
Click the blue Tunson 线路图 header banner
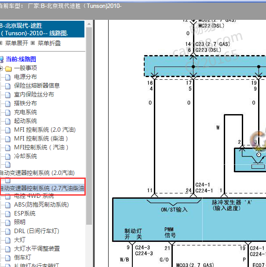(42, 29)
